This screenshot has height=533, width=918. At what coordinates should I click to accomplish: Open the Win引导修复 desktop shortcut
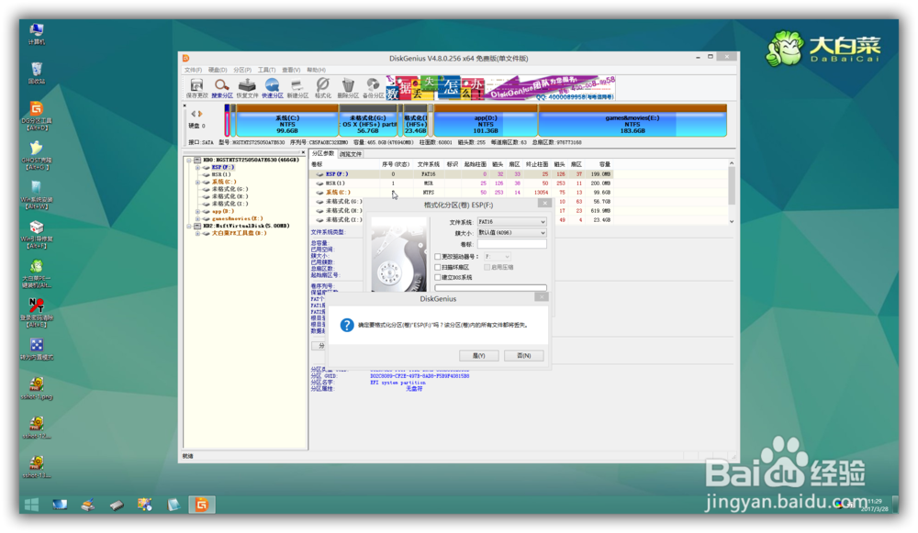coord(37,234)
